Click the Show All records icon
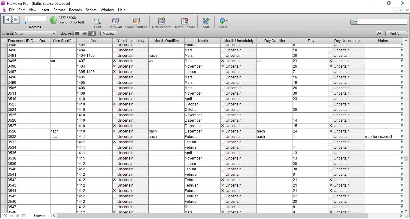 pyautogui.click(x=115, y=21)
